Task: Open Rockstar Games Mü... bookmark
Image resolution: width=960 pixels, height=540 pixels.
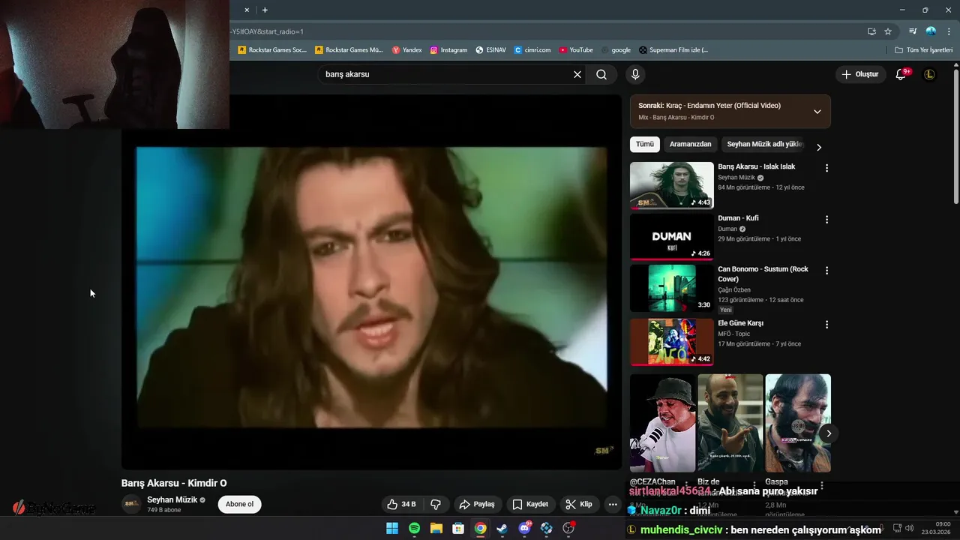Action: [349, 50]
